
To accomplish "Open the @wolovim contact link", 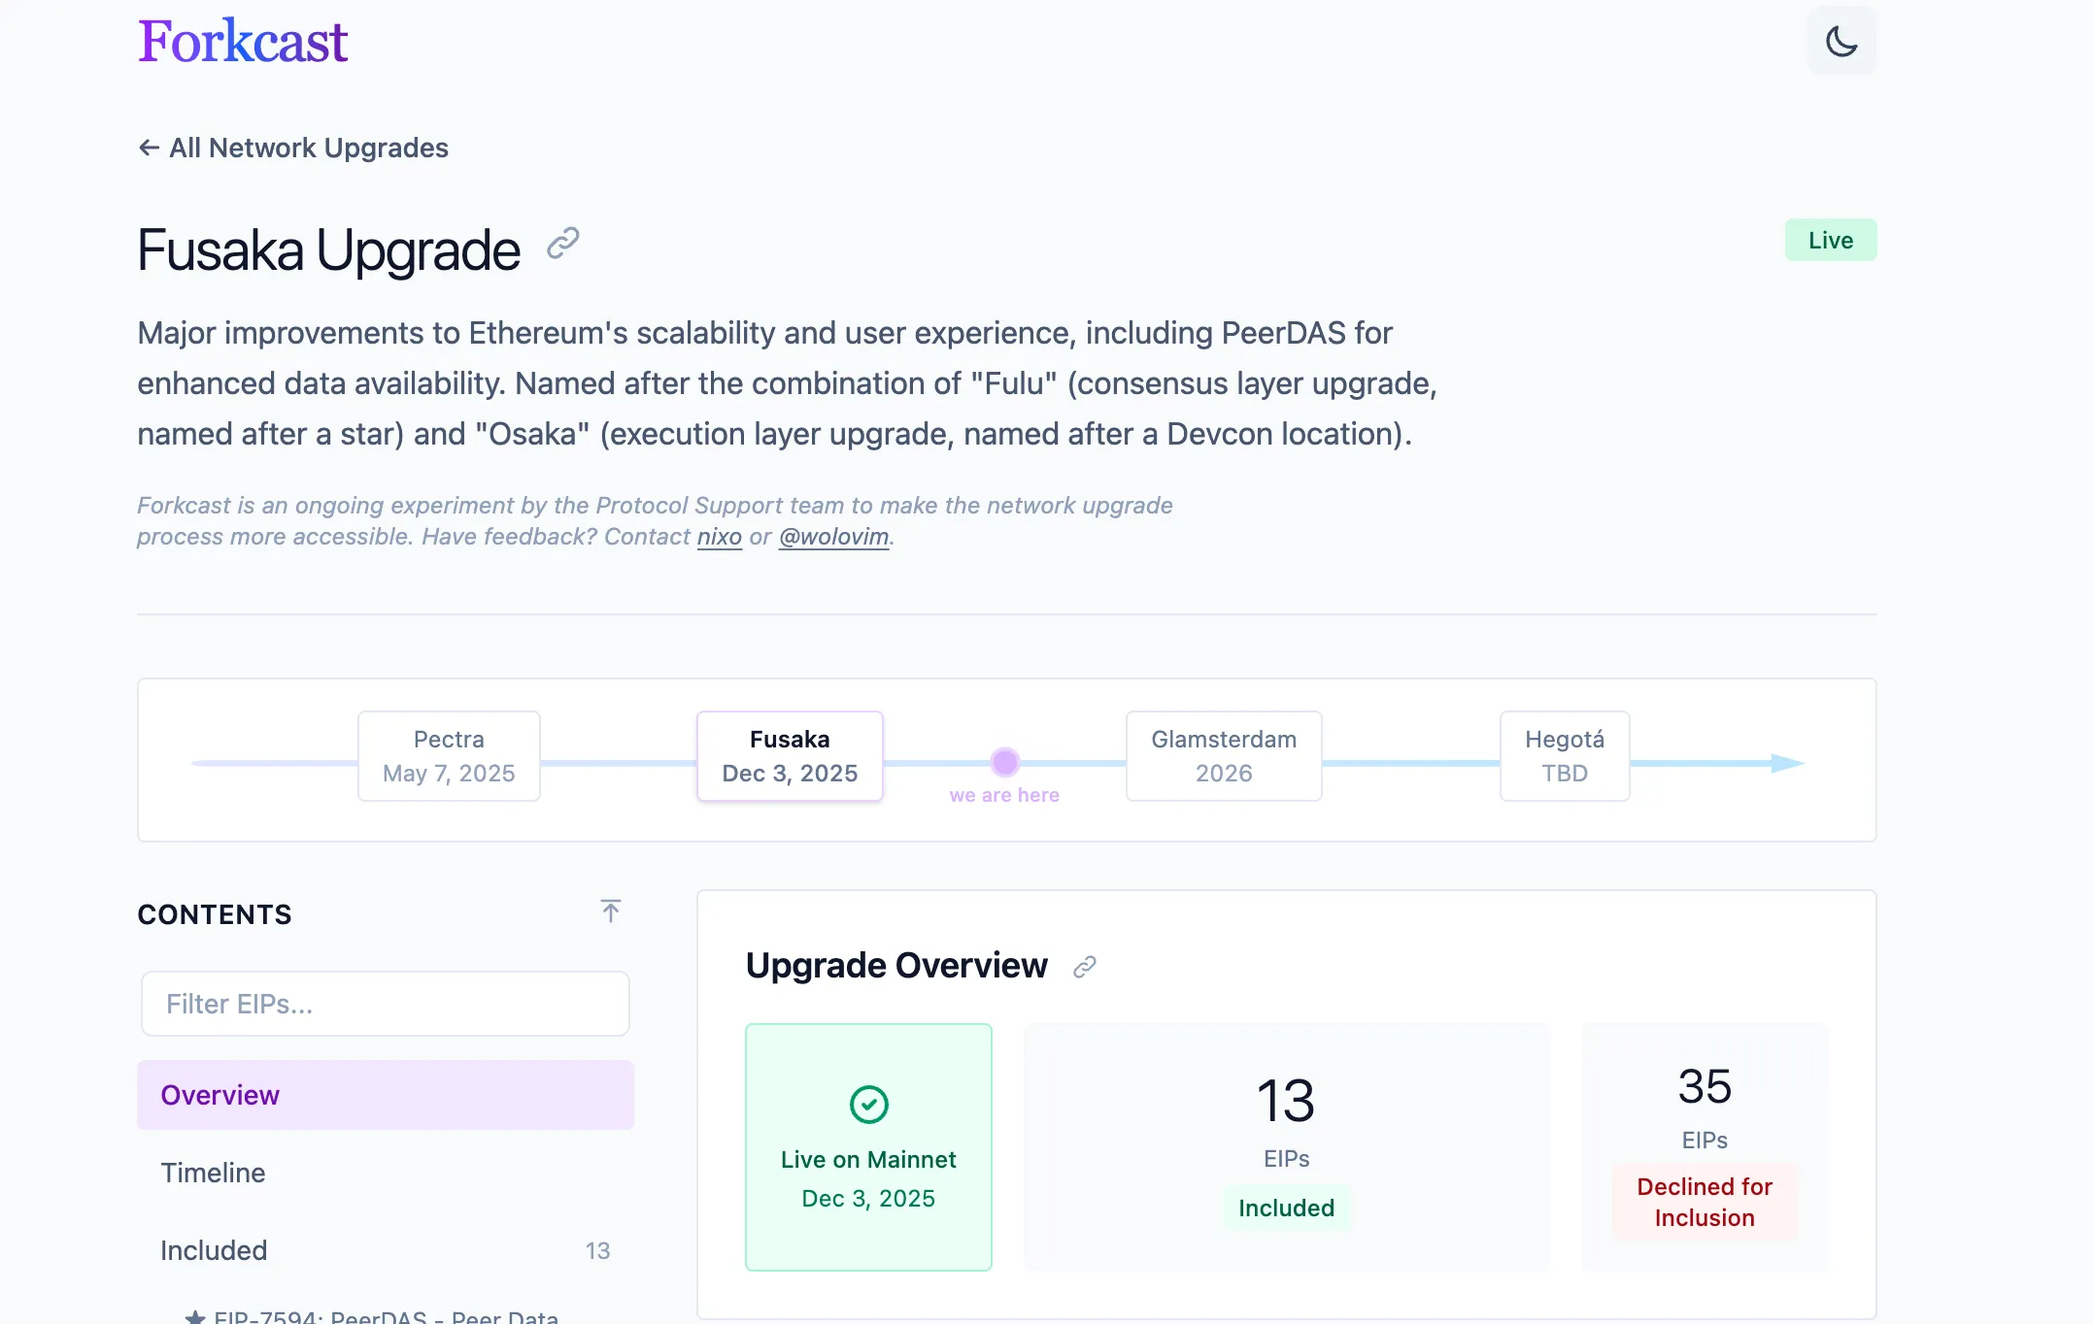I will pyautogui.click(x=833, y=537).
